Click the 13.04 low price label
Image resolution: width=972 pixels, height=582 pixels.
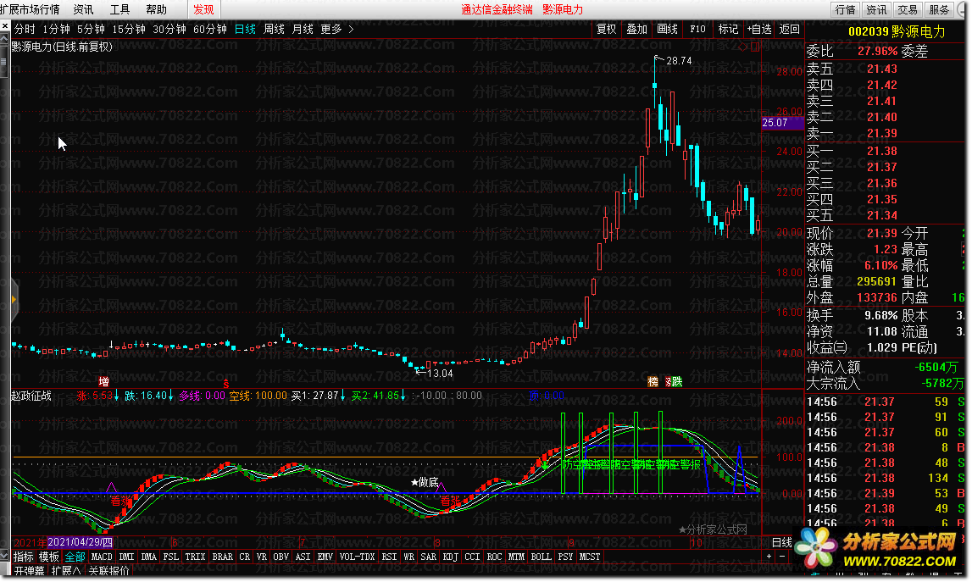point(440,373)
